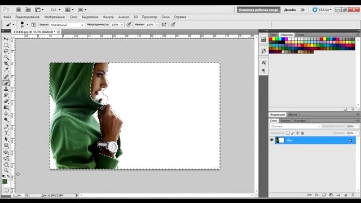This screenshot has width=361, height=203.
Task: Toggle visibility eye of Фон layer
Action: (272, 140)
